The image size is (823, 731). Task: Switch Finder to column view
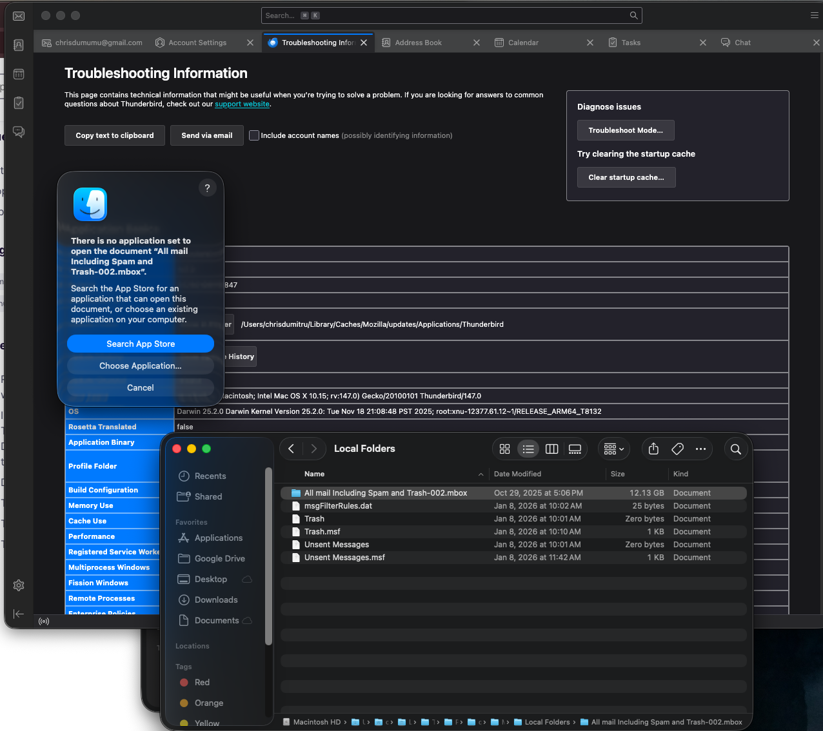coord(551,449)
